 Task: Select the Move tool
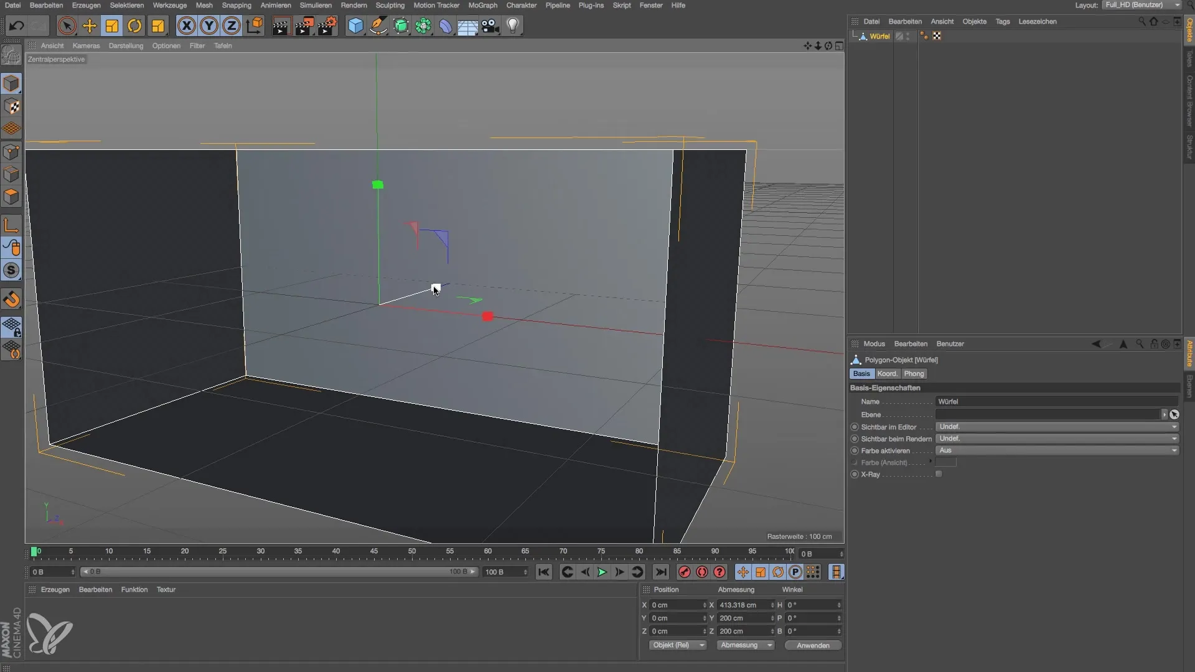[x=89, y=26]
